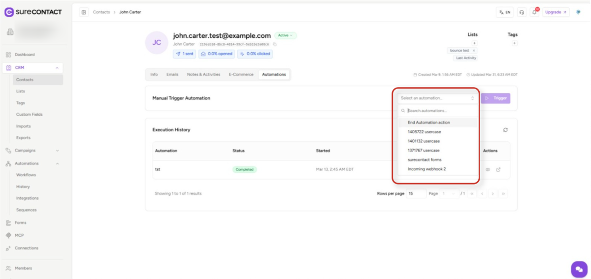Open the Notes & Activities tab

click(203, 74)
